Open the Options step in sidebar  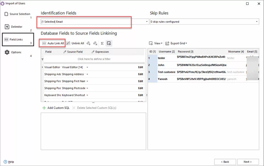[x=16, y=52]
